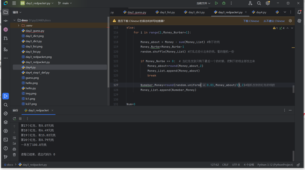Switch to the day3_dict.py editor tab

[x=196, y=12]
